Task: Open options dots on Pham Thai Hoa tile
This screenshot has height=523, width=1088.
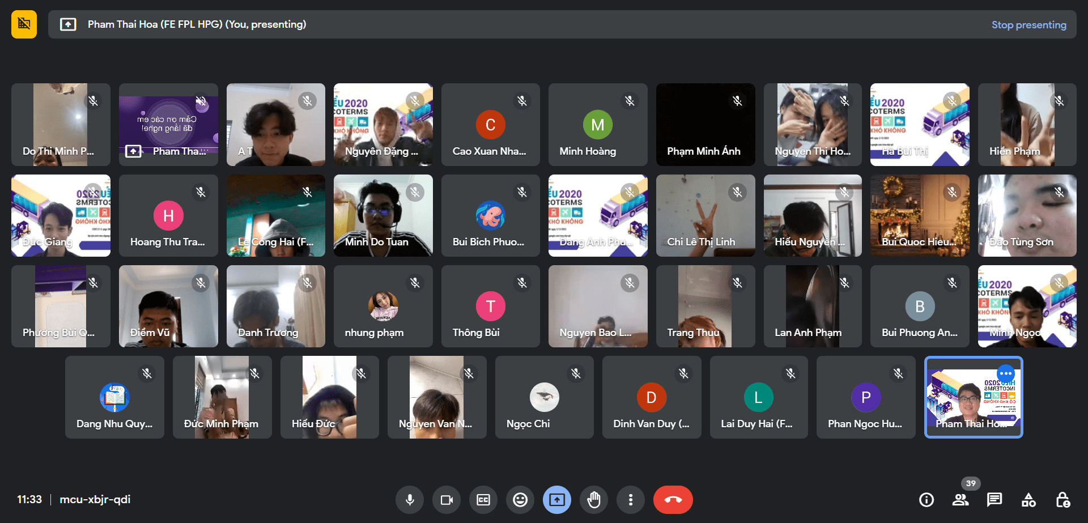Action: (x=1006, y=373)
